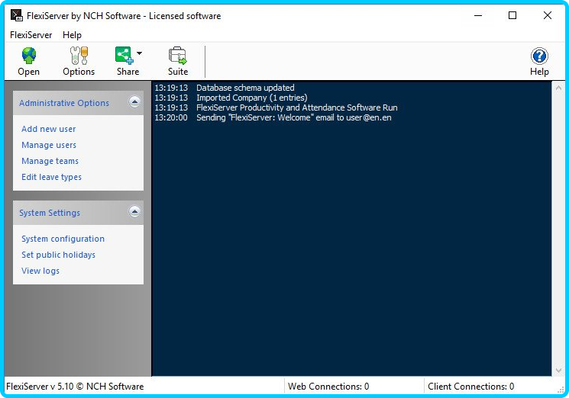
Task: Click the Edit leave types link
Action: pyautogui.click(x=51, y=177)
